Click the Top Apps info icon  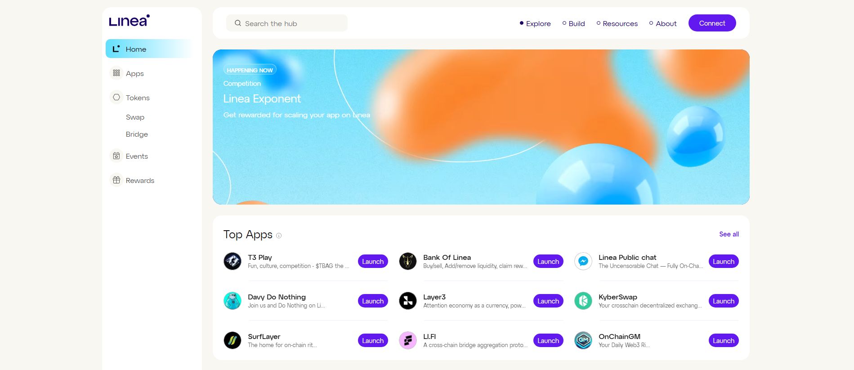pyautogui.click(x=279, y=236)
